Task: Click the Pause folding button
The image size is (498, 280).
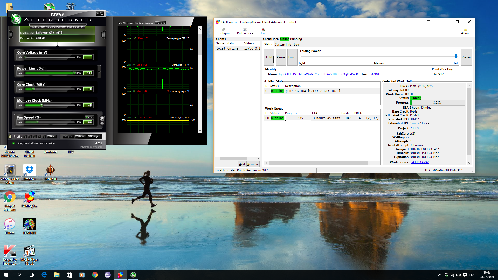Action: (281, 57)
